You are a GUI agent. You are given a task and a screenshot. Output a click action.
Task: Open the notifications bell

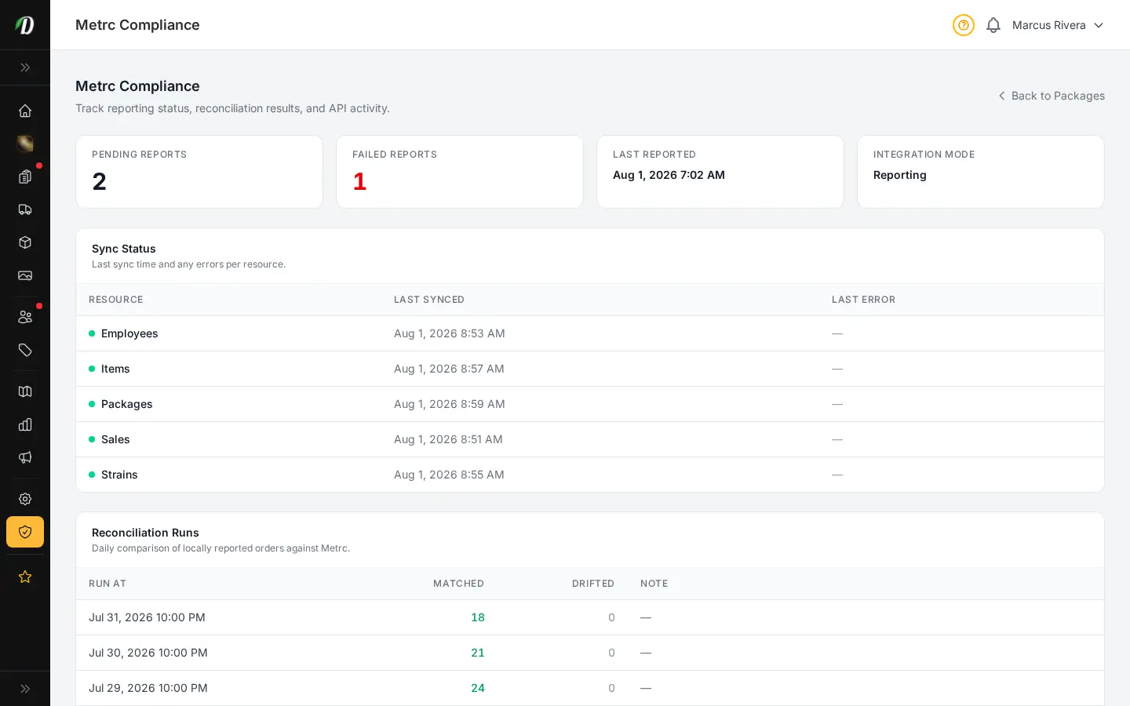[x=993, y=25]
